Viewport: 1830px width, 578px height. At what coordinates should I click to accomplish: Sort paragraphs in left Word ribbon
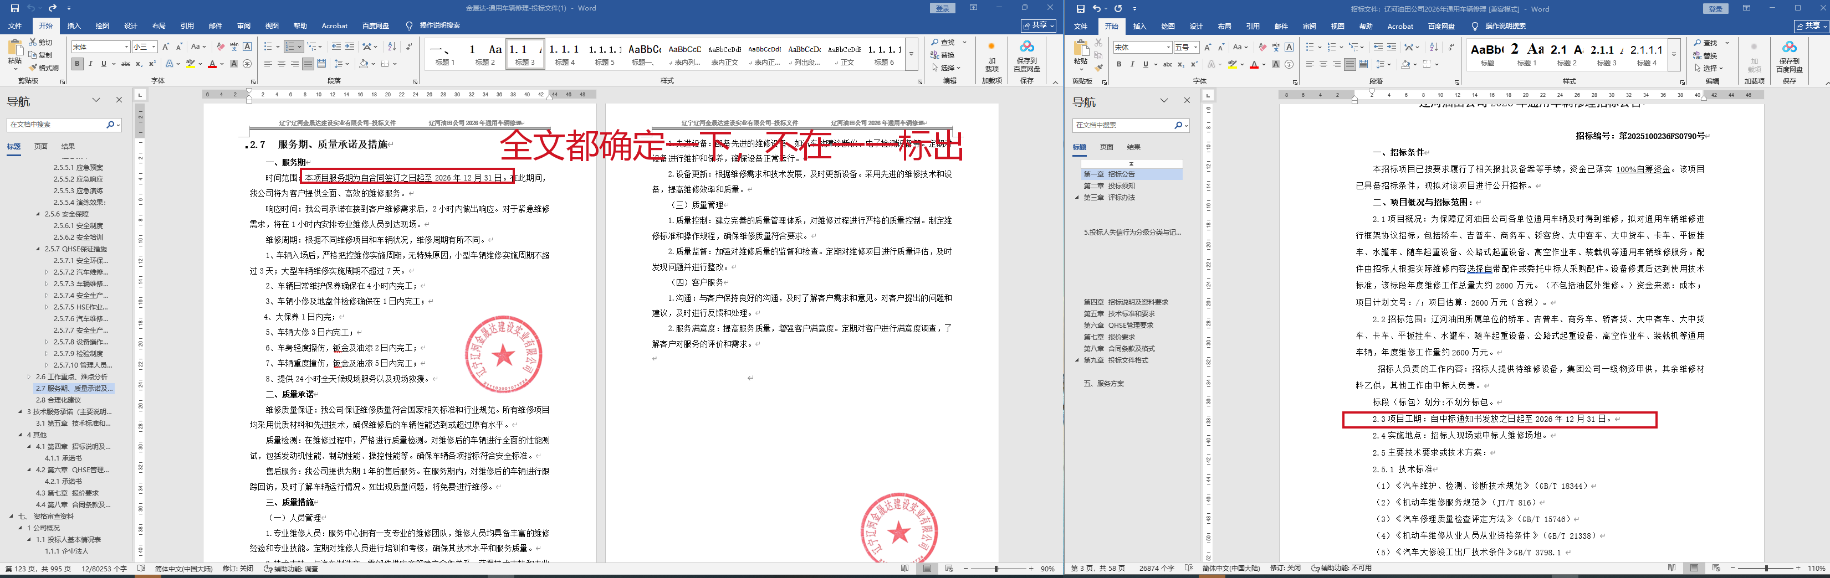coord(391,47)
